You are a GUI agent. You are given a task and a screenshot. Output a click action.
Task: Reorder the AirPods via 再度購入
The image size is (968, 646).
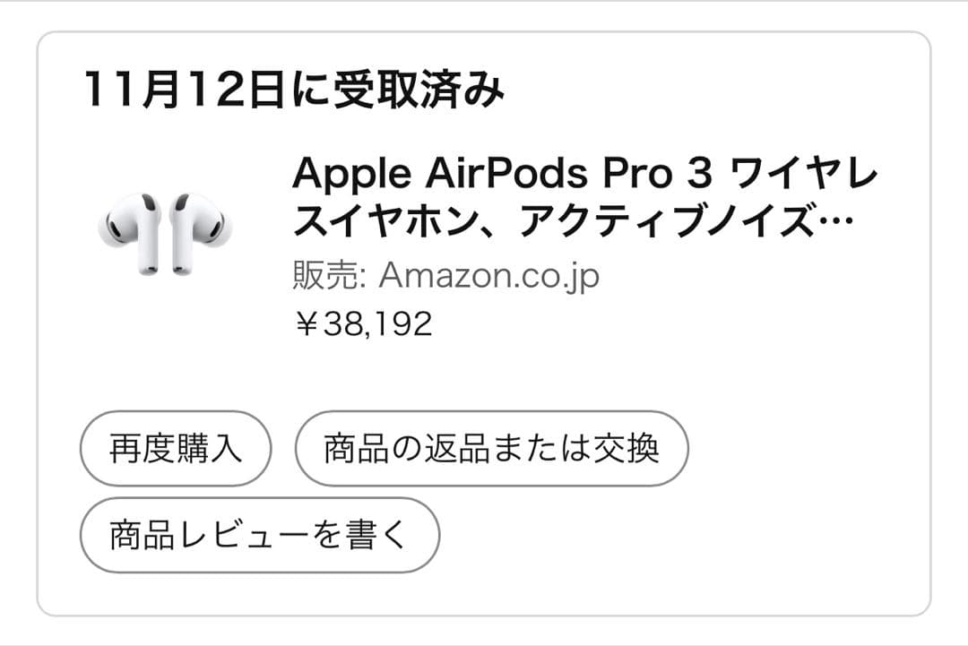176,447
